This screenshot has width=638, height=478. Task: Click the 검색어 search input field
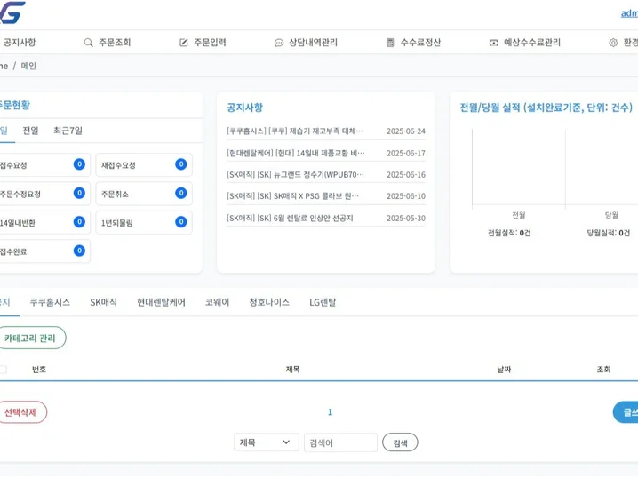point(340,442)
